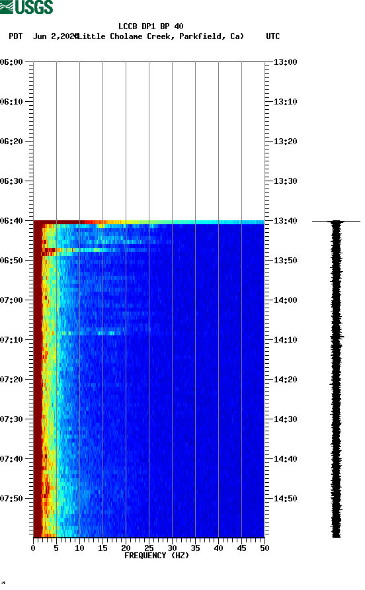Click the '14:30' UTC time label
365x590 pixels.
(x=286, y=419)
